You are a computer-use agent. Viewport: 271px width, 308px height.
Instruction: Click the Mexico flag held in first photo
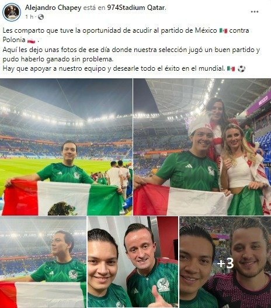[x=63, y=198]
